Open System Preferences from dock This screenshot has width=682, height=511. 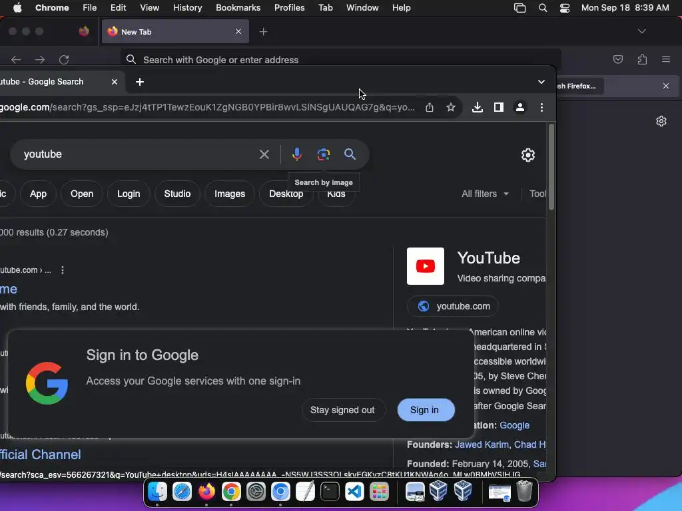(x=256, y=492)
